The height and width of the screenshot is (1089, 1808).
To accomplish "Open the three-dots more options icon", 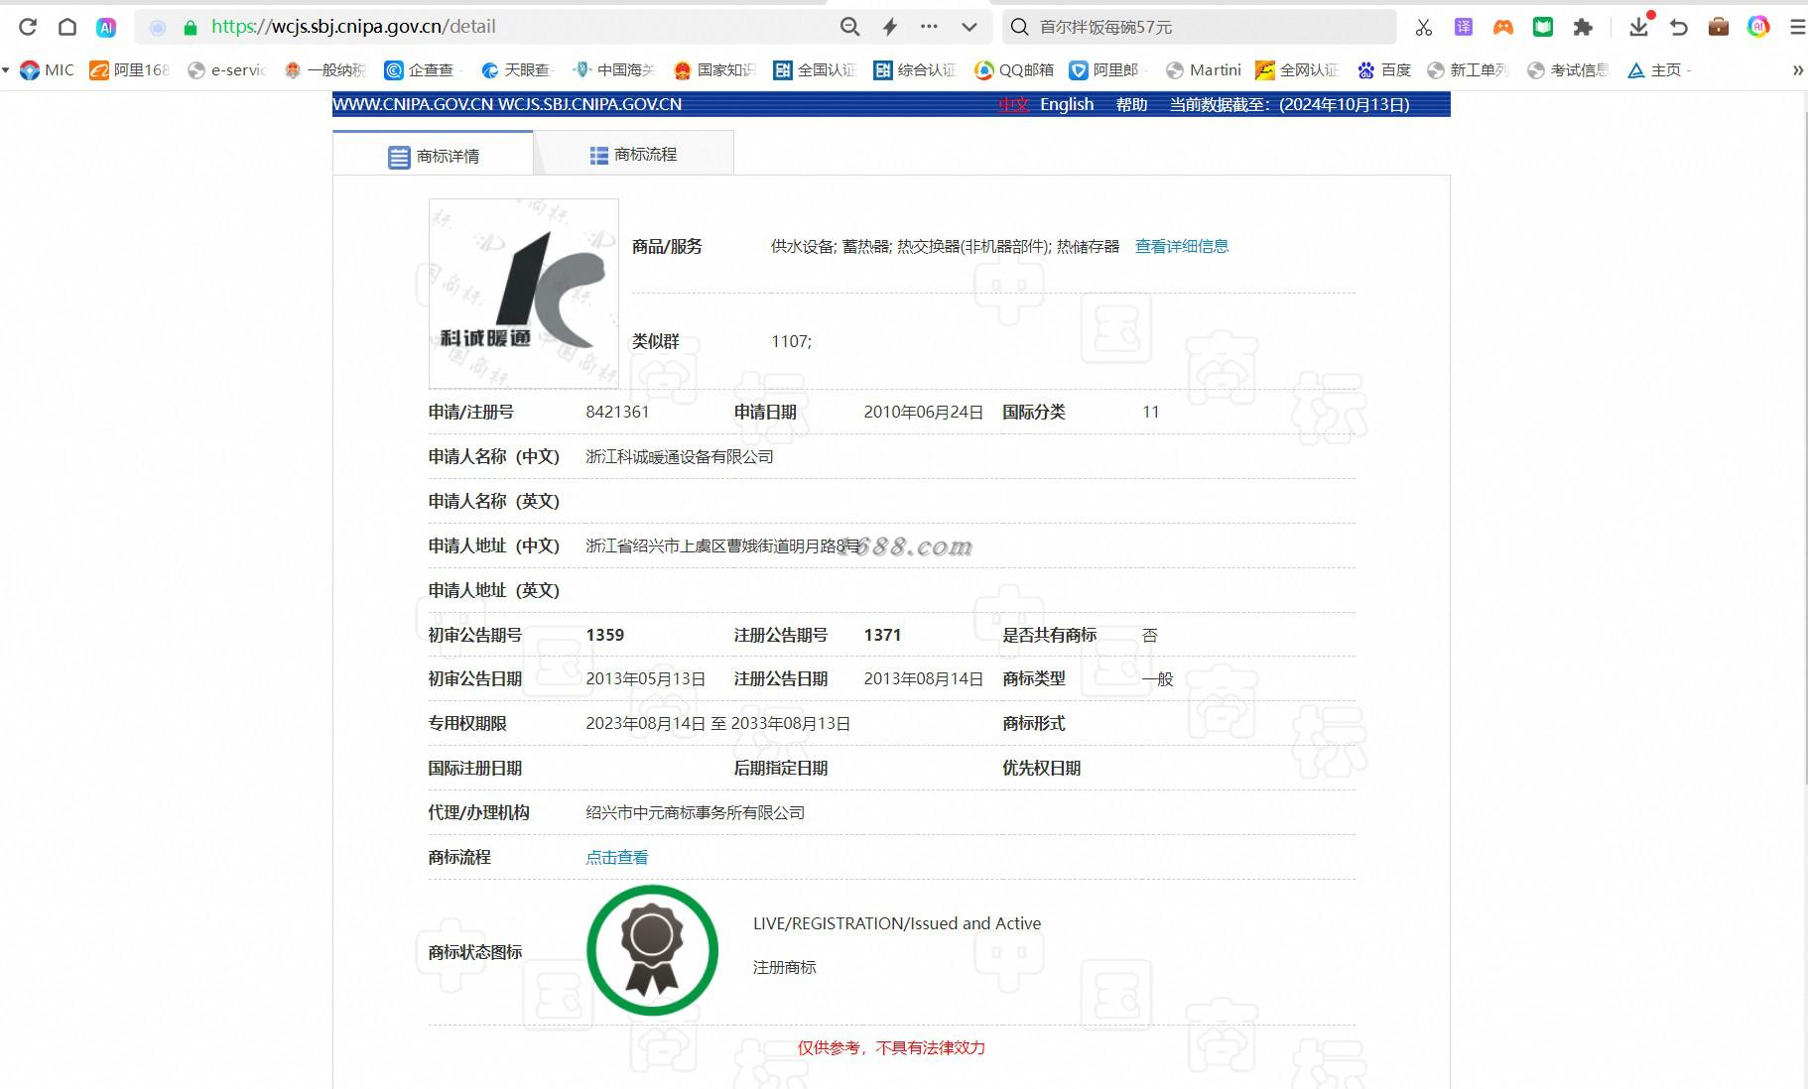I will 929,27.
